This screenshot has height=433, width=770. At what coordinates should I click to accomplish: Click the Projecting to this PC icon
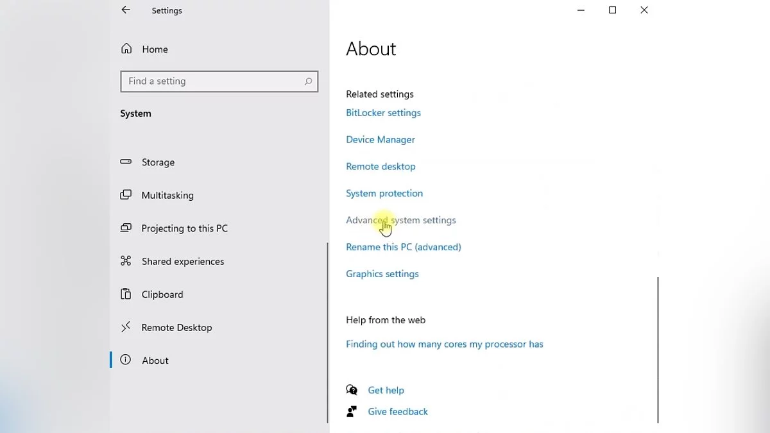pyautogui.click(x=126, y=228)
